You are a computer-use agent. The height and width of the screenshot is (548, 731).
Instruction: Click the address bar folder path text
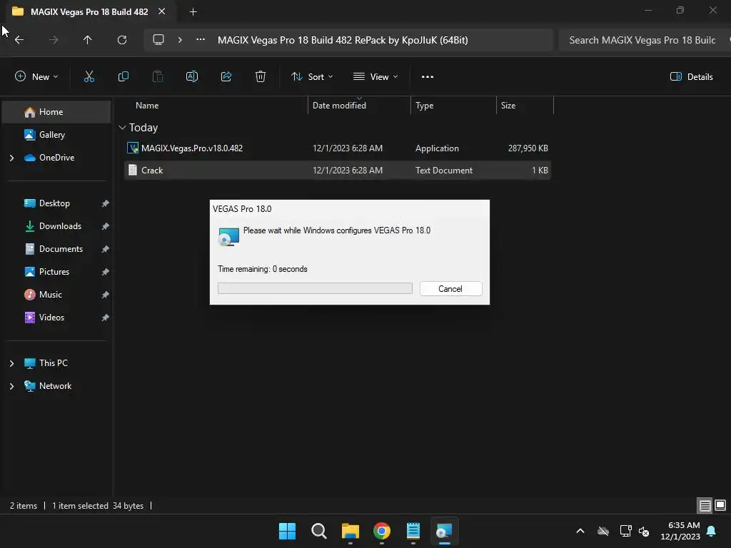[x=343, y=40]
